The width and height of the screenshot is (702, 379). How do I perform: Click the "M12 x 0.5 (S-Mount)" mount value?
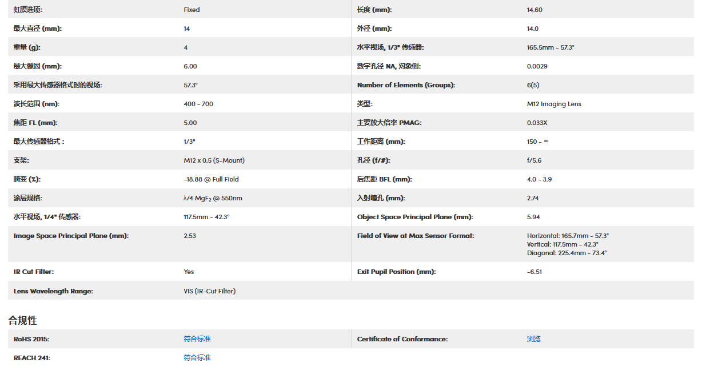[214, 160]
